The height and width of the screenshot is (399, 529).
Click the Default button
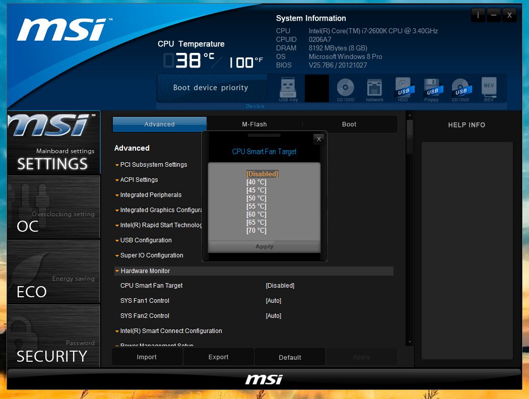point(290,357)
